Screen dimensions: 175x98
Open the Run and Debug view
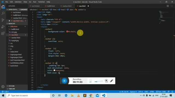[3, 27]
